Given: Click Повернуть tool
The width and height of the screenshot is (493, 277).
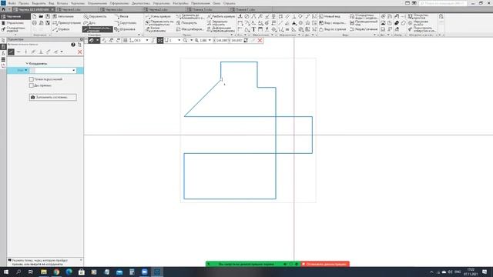Looking at the screenshot, I should 186,23.
